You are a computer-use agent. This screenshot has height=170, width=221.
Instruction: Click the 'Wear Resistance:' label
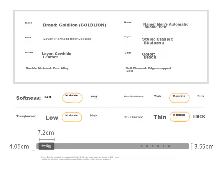click(x=133, y=96)
